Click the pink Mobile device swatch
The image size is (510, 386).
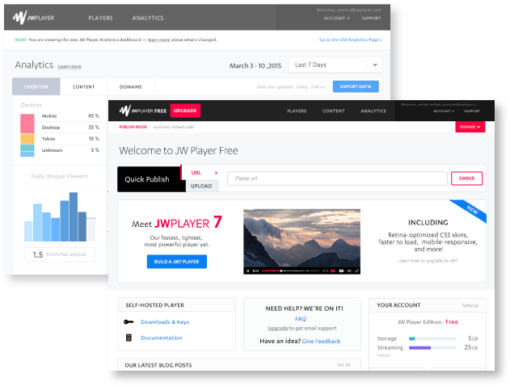pyautogui.click(x=27, y=124)
